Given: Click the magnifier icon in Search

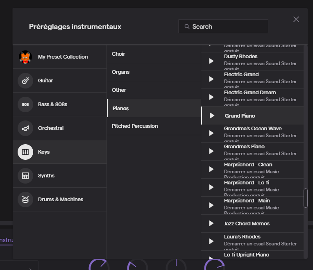Looking at the screenshot, I should (187, 27).
